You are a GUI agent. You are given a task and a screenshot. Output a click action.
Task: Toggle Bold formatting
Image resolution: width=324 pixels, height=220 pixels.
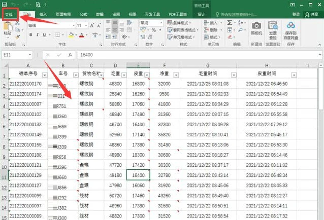coord(31,35)
